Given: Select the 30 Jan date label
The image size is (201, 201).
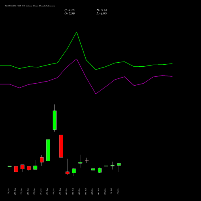Looking at the screenshot, I should [60, 191].
